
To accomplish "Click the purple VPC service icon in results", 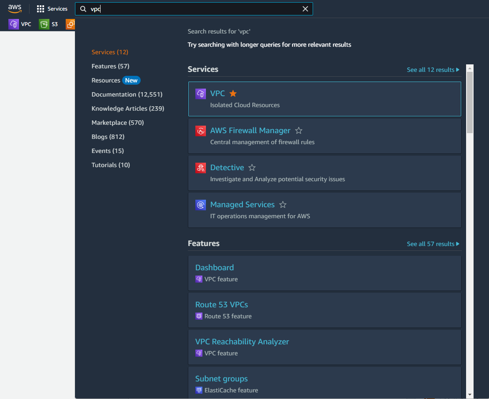I will (201, 93).
